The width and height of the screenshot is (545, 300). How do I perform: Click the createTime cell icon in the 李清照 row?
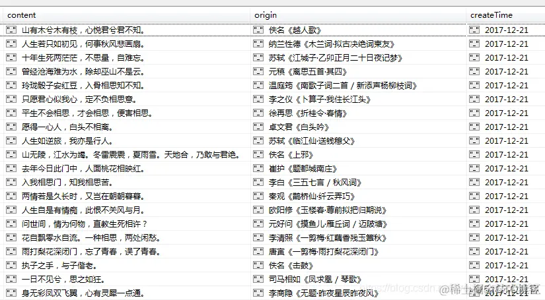474,237
